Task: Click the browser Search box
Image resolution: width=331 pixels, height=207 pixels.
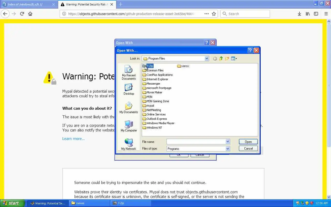Action: click(x=245, y=14)
